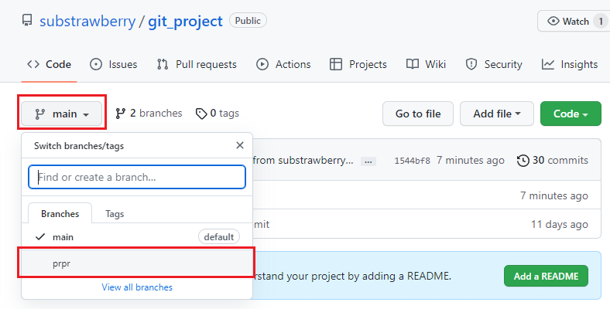Open the Pull requests tab
Viewport: 610px width, 309px height.
pos(197,64)
